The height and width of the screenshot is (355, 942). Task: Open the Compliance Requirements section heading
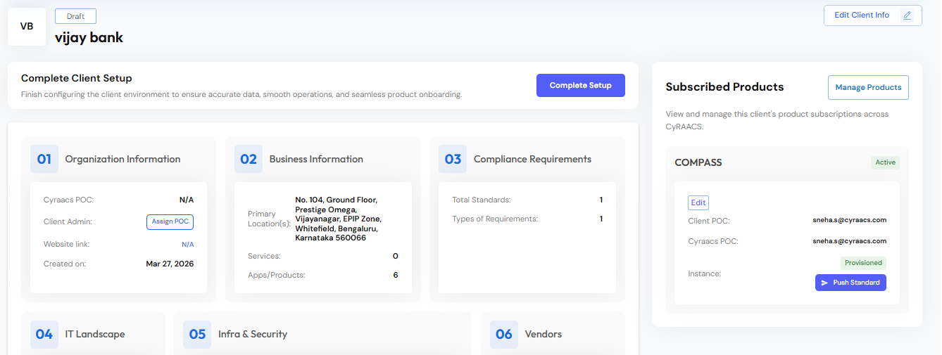coord(532,159)
